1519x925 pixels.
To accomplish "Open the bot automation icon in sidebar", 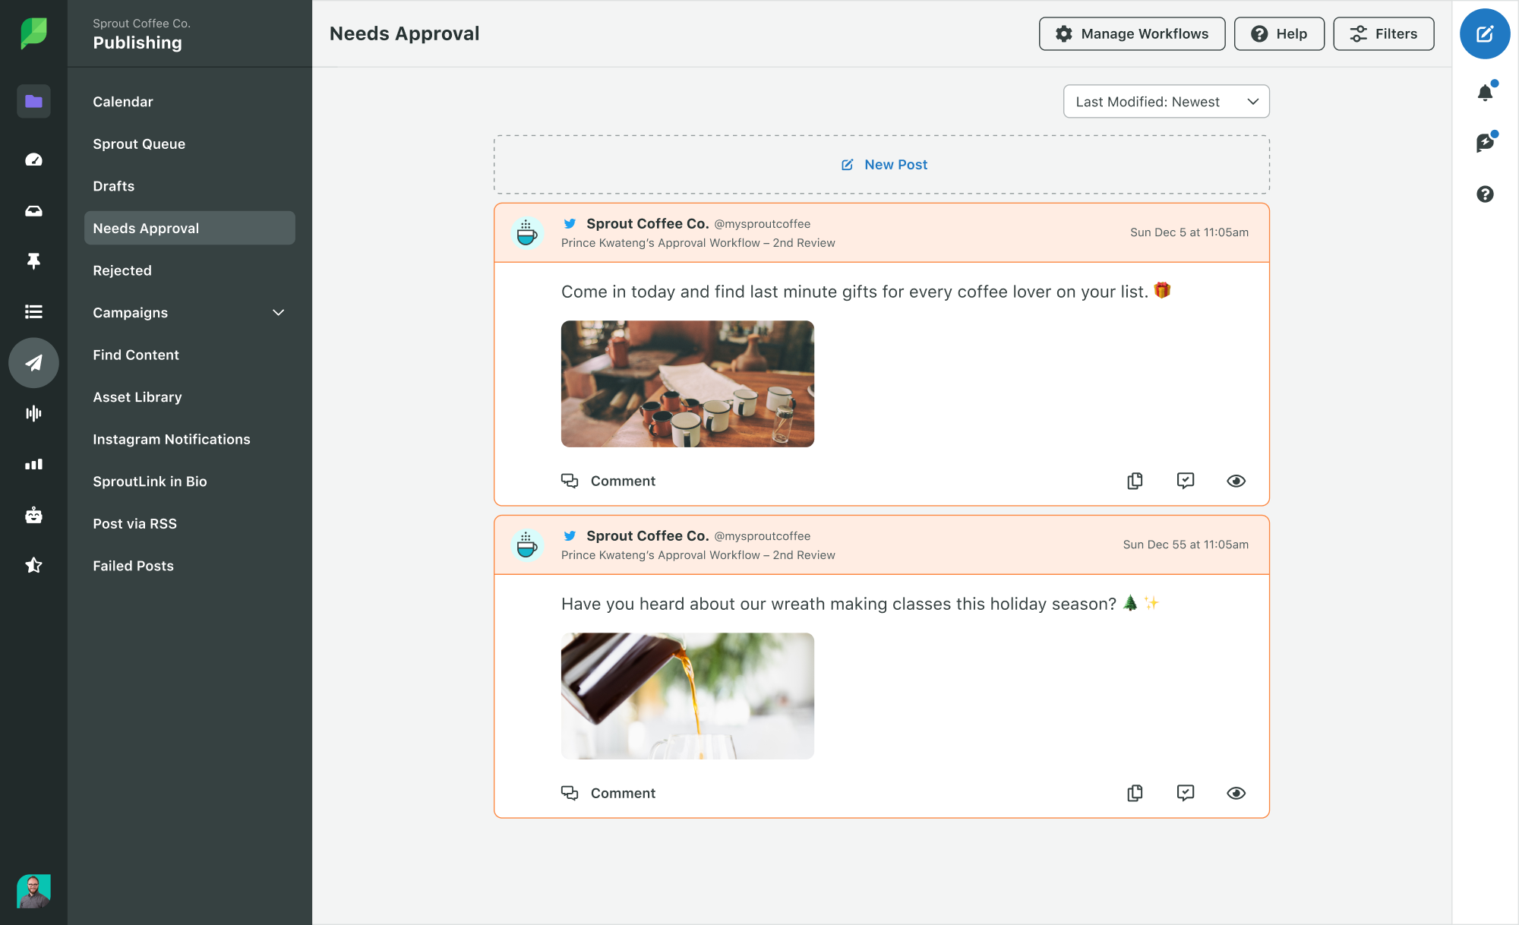I will [33, 516].
